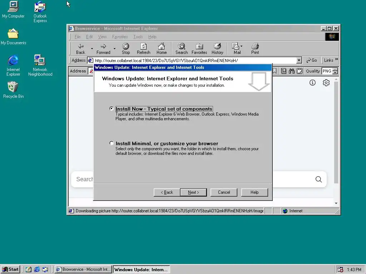Open the Search pane from IE toolbar

[182, 49]
